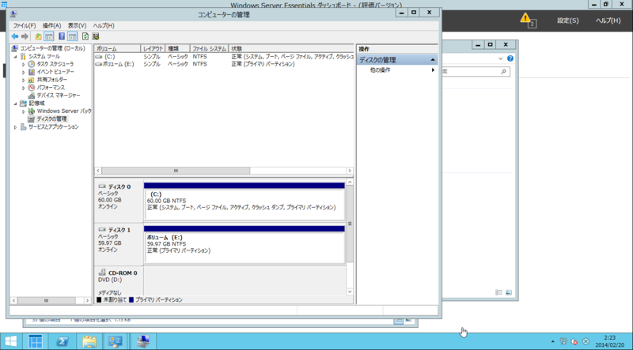
Task: Collapse the システム ツール tree node
Action: (16, 56)
